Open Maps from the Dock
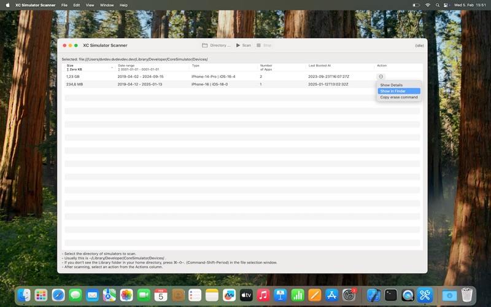Viewport: 491px width, 307px height. point(109,295)
